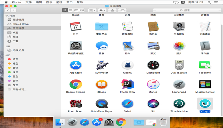Viewport: 223px width, 128px height.
Task: Open the Automator application
Action: 101,65
